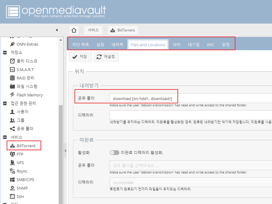Viewport: 272px width, 204px height.
Task: Open the SMB/CIFS windows icon
Action: point(12,180)
